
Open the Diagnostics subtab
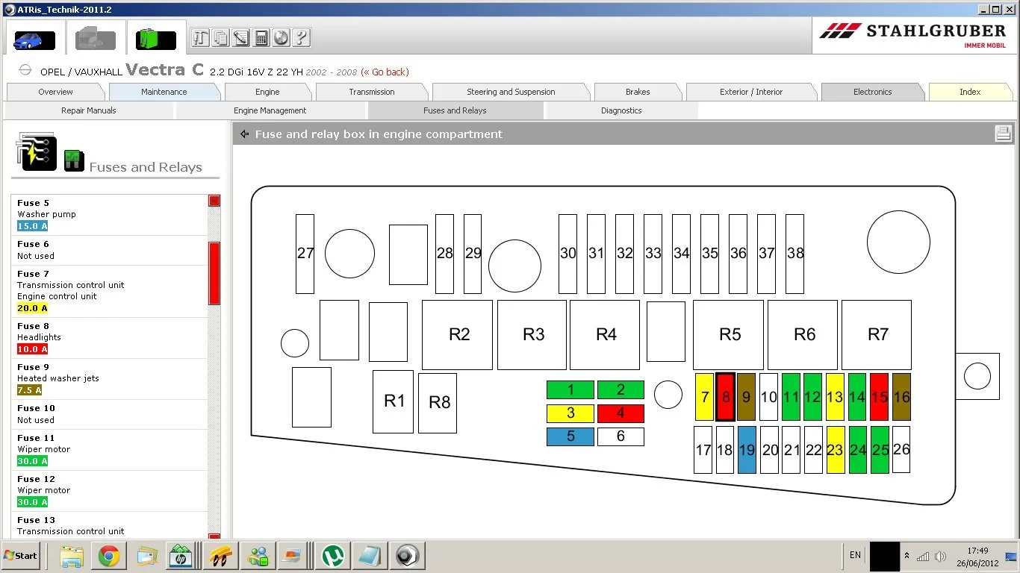(x=621, y=110)
